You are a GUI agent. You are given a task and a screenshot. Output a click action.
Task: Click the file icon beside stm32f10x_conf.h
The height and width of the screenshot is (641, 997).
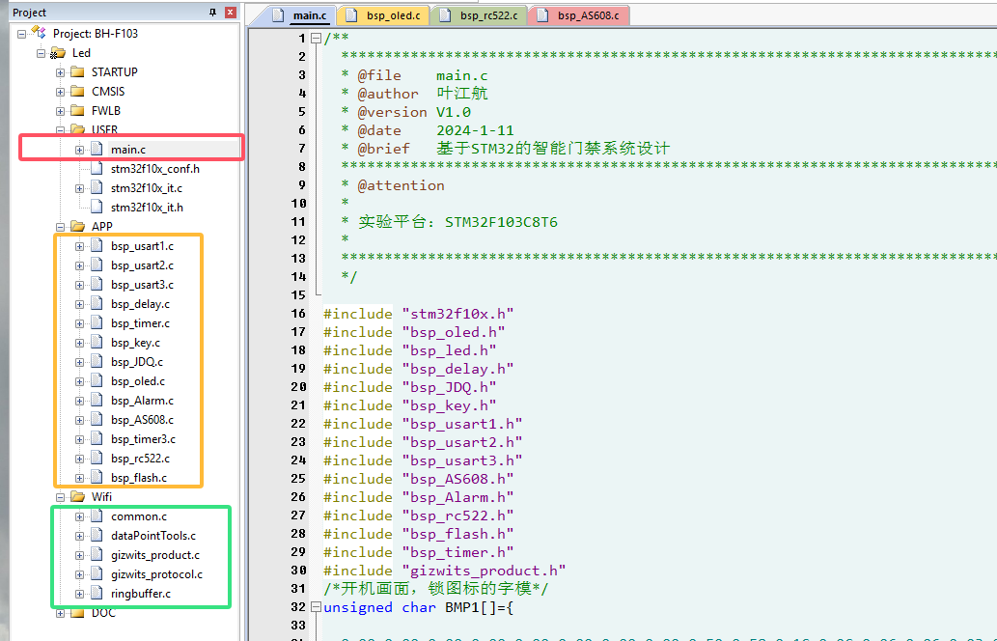click(x=97, y=169)
